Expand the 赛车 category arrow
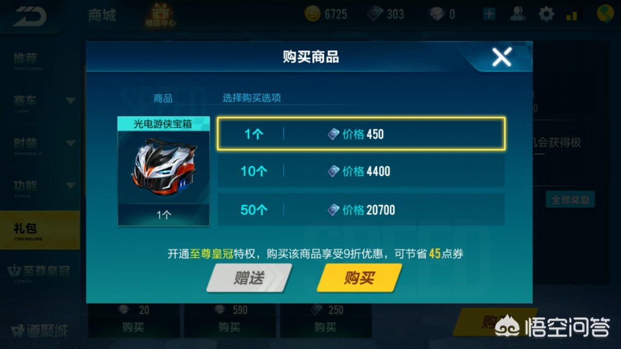Image resolution: width=621 pixels, height=349 pixels. tap(70, 101)
